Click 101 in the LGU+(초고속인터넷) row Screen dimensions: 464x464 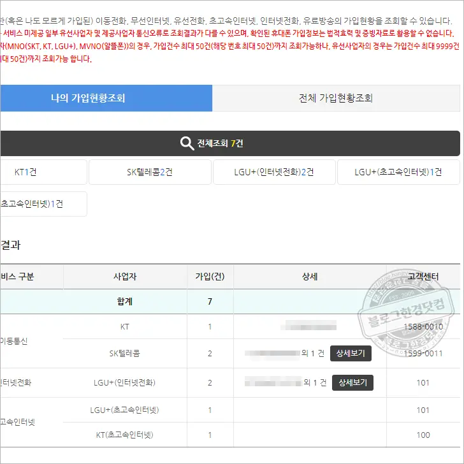(423, 410)
